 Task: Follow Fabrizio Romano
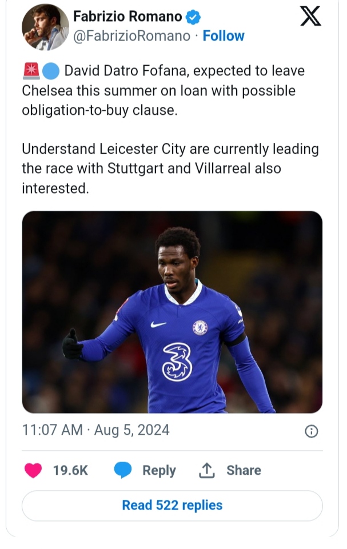(x=224, y=36)
